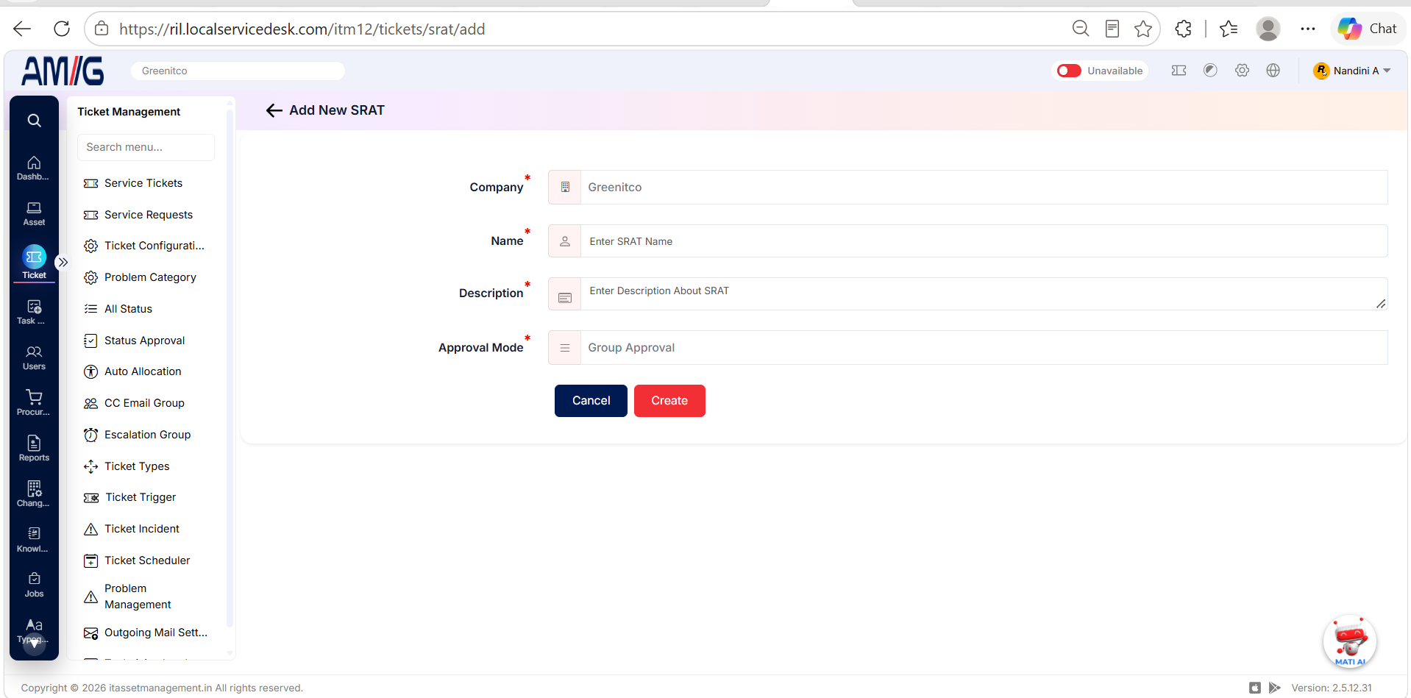Go back using Add New SRAT arrow

(274, 110)
